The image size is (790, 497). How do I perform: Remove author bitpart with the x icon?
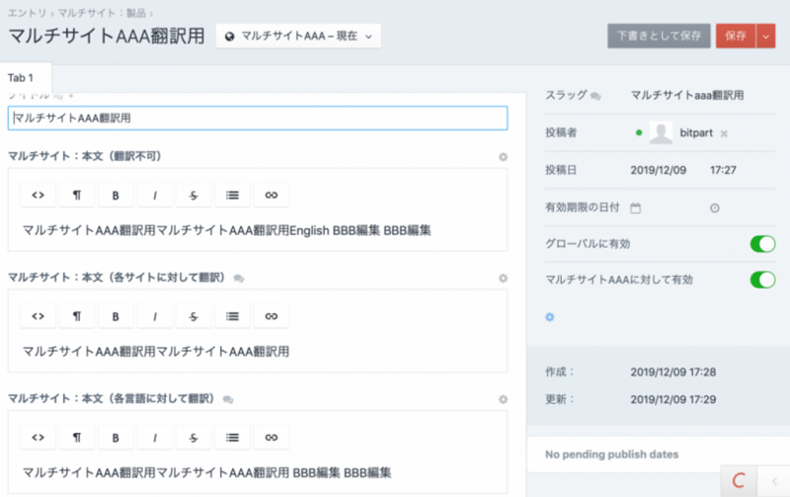(x=724, y=133)
